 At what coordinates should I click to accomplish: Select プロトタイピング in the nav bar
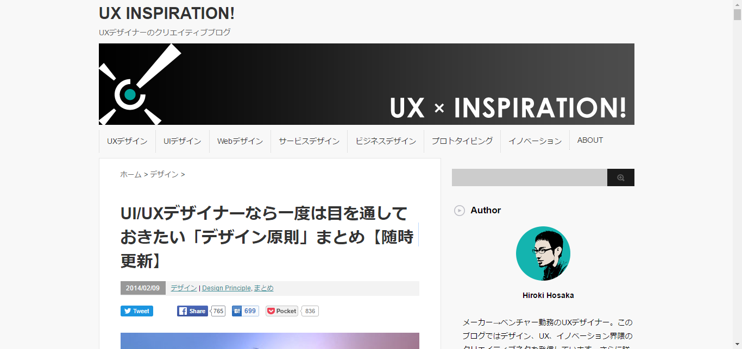click(462, 141)
